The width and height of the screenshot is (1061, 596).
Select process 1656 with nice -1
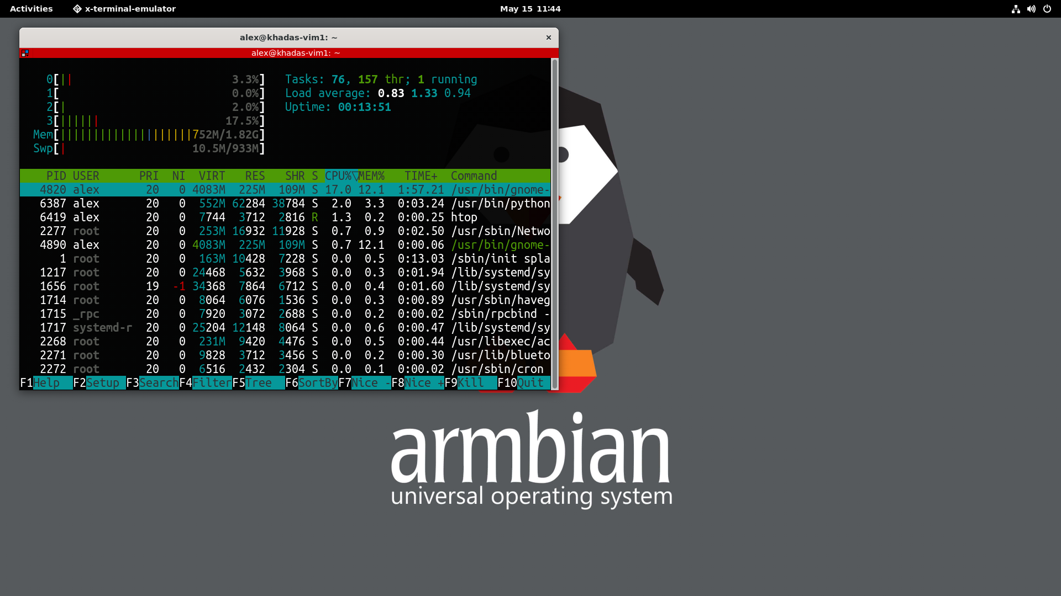click(x=285, y=286)
